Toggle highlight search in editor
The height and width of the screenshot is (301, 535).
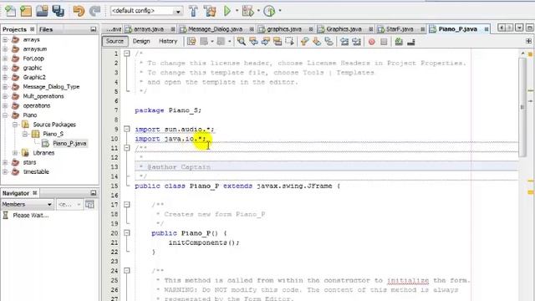[278, 42]
